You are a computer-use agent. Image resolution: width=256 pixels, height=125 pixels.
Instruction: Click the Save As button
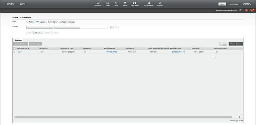click(38, 33)
